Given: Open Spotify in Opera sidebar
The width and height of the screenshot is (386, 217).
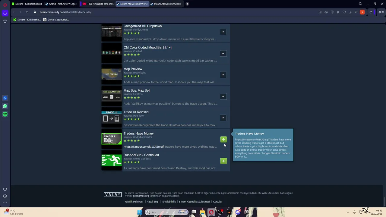Looking at the screenshot, I should point(5,114).
